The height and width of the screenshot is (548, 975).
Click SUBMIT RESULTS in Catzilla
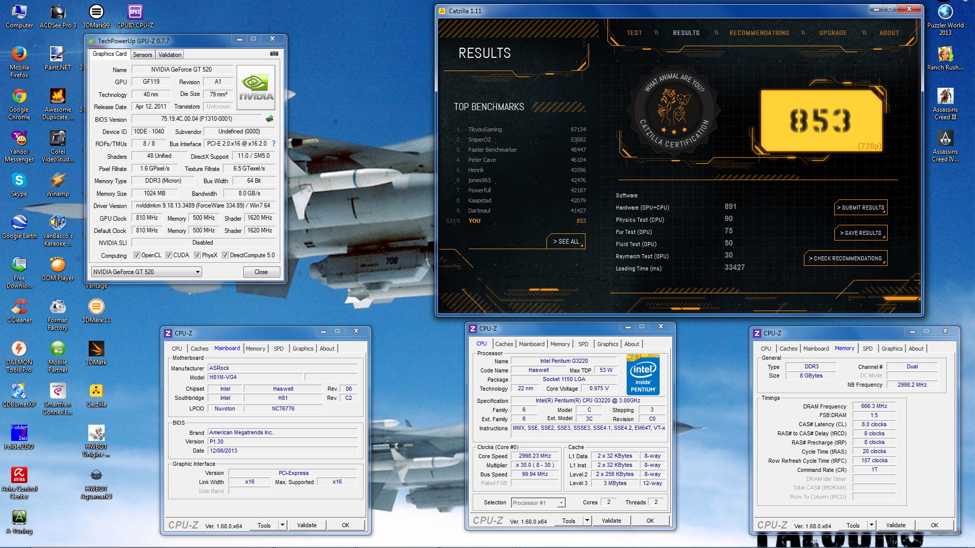point(861,208)
